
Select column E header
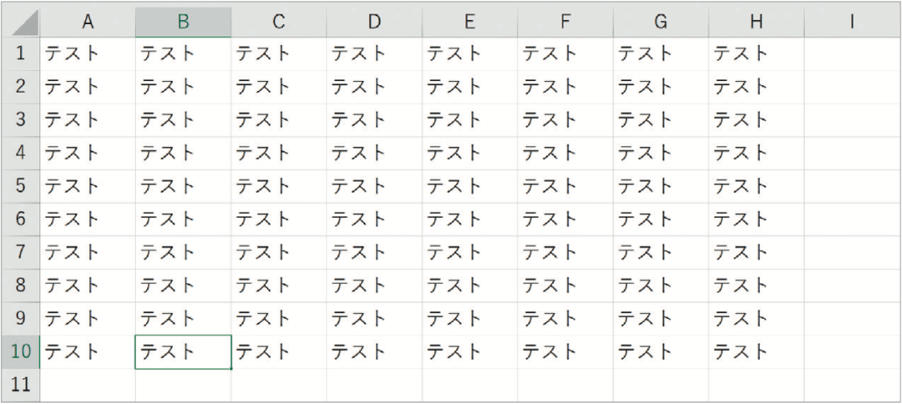(469, 22)
